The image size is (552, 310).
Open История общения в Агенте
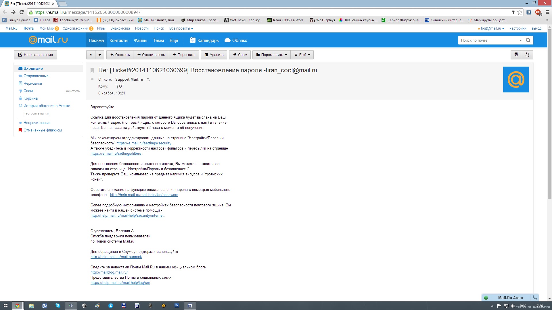[x=47, y=106]
